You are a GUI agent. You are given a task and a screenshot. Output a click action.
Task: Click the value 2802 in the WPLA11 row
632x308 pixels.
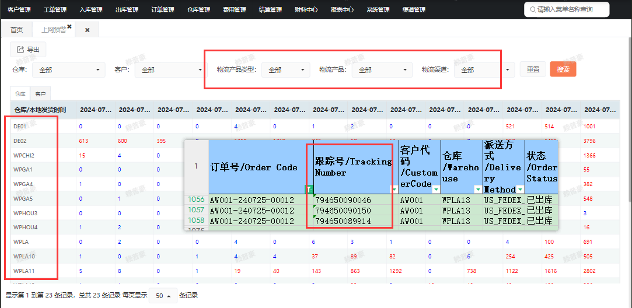[x=589, y=271]
